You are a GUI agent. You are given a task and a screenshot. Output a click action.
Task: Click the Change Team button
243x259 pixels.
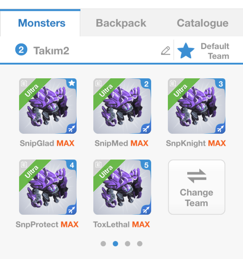coord(197,187)
